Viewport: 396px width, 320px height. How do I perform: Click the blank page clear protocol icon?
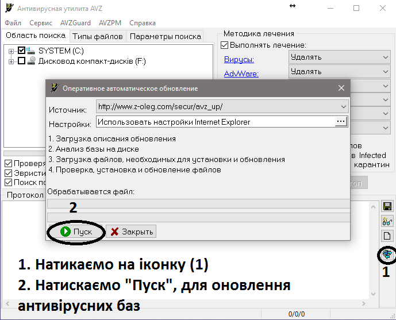pos(386,236)
